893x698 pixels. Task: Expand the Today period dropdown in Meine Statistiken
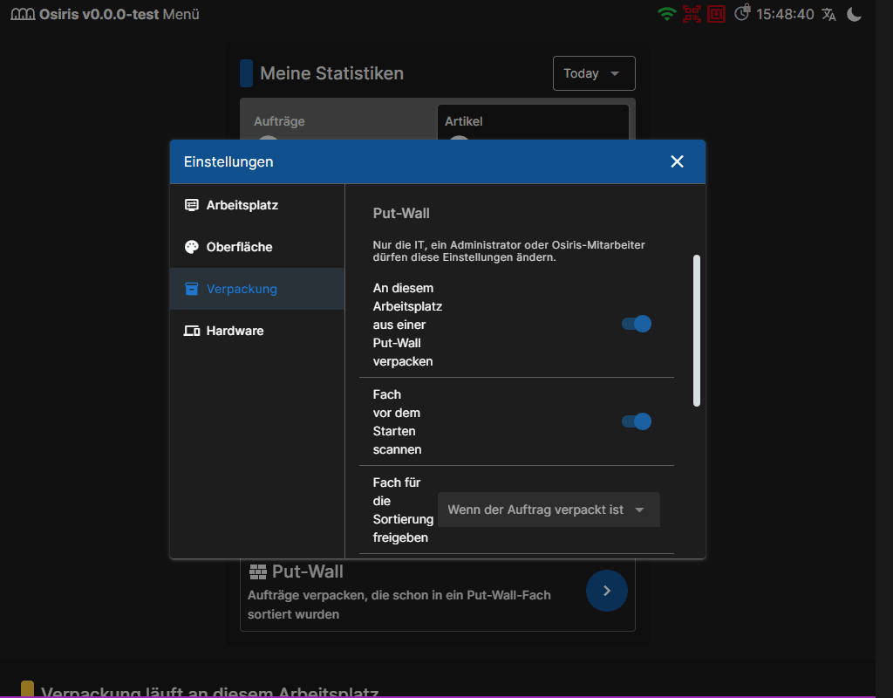[x=594, y=73]
